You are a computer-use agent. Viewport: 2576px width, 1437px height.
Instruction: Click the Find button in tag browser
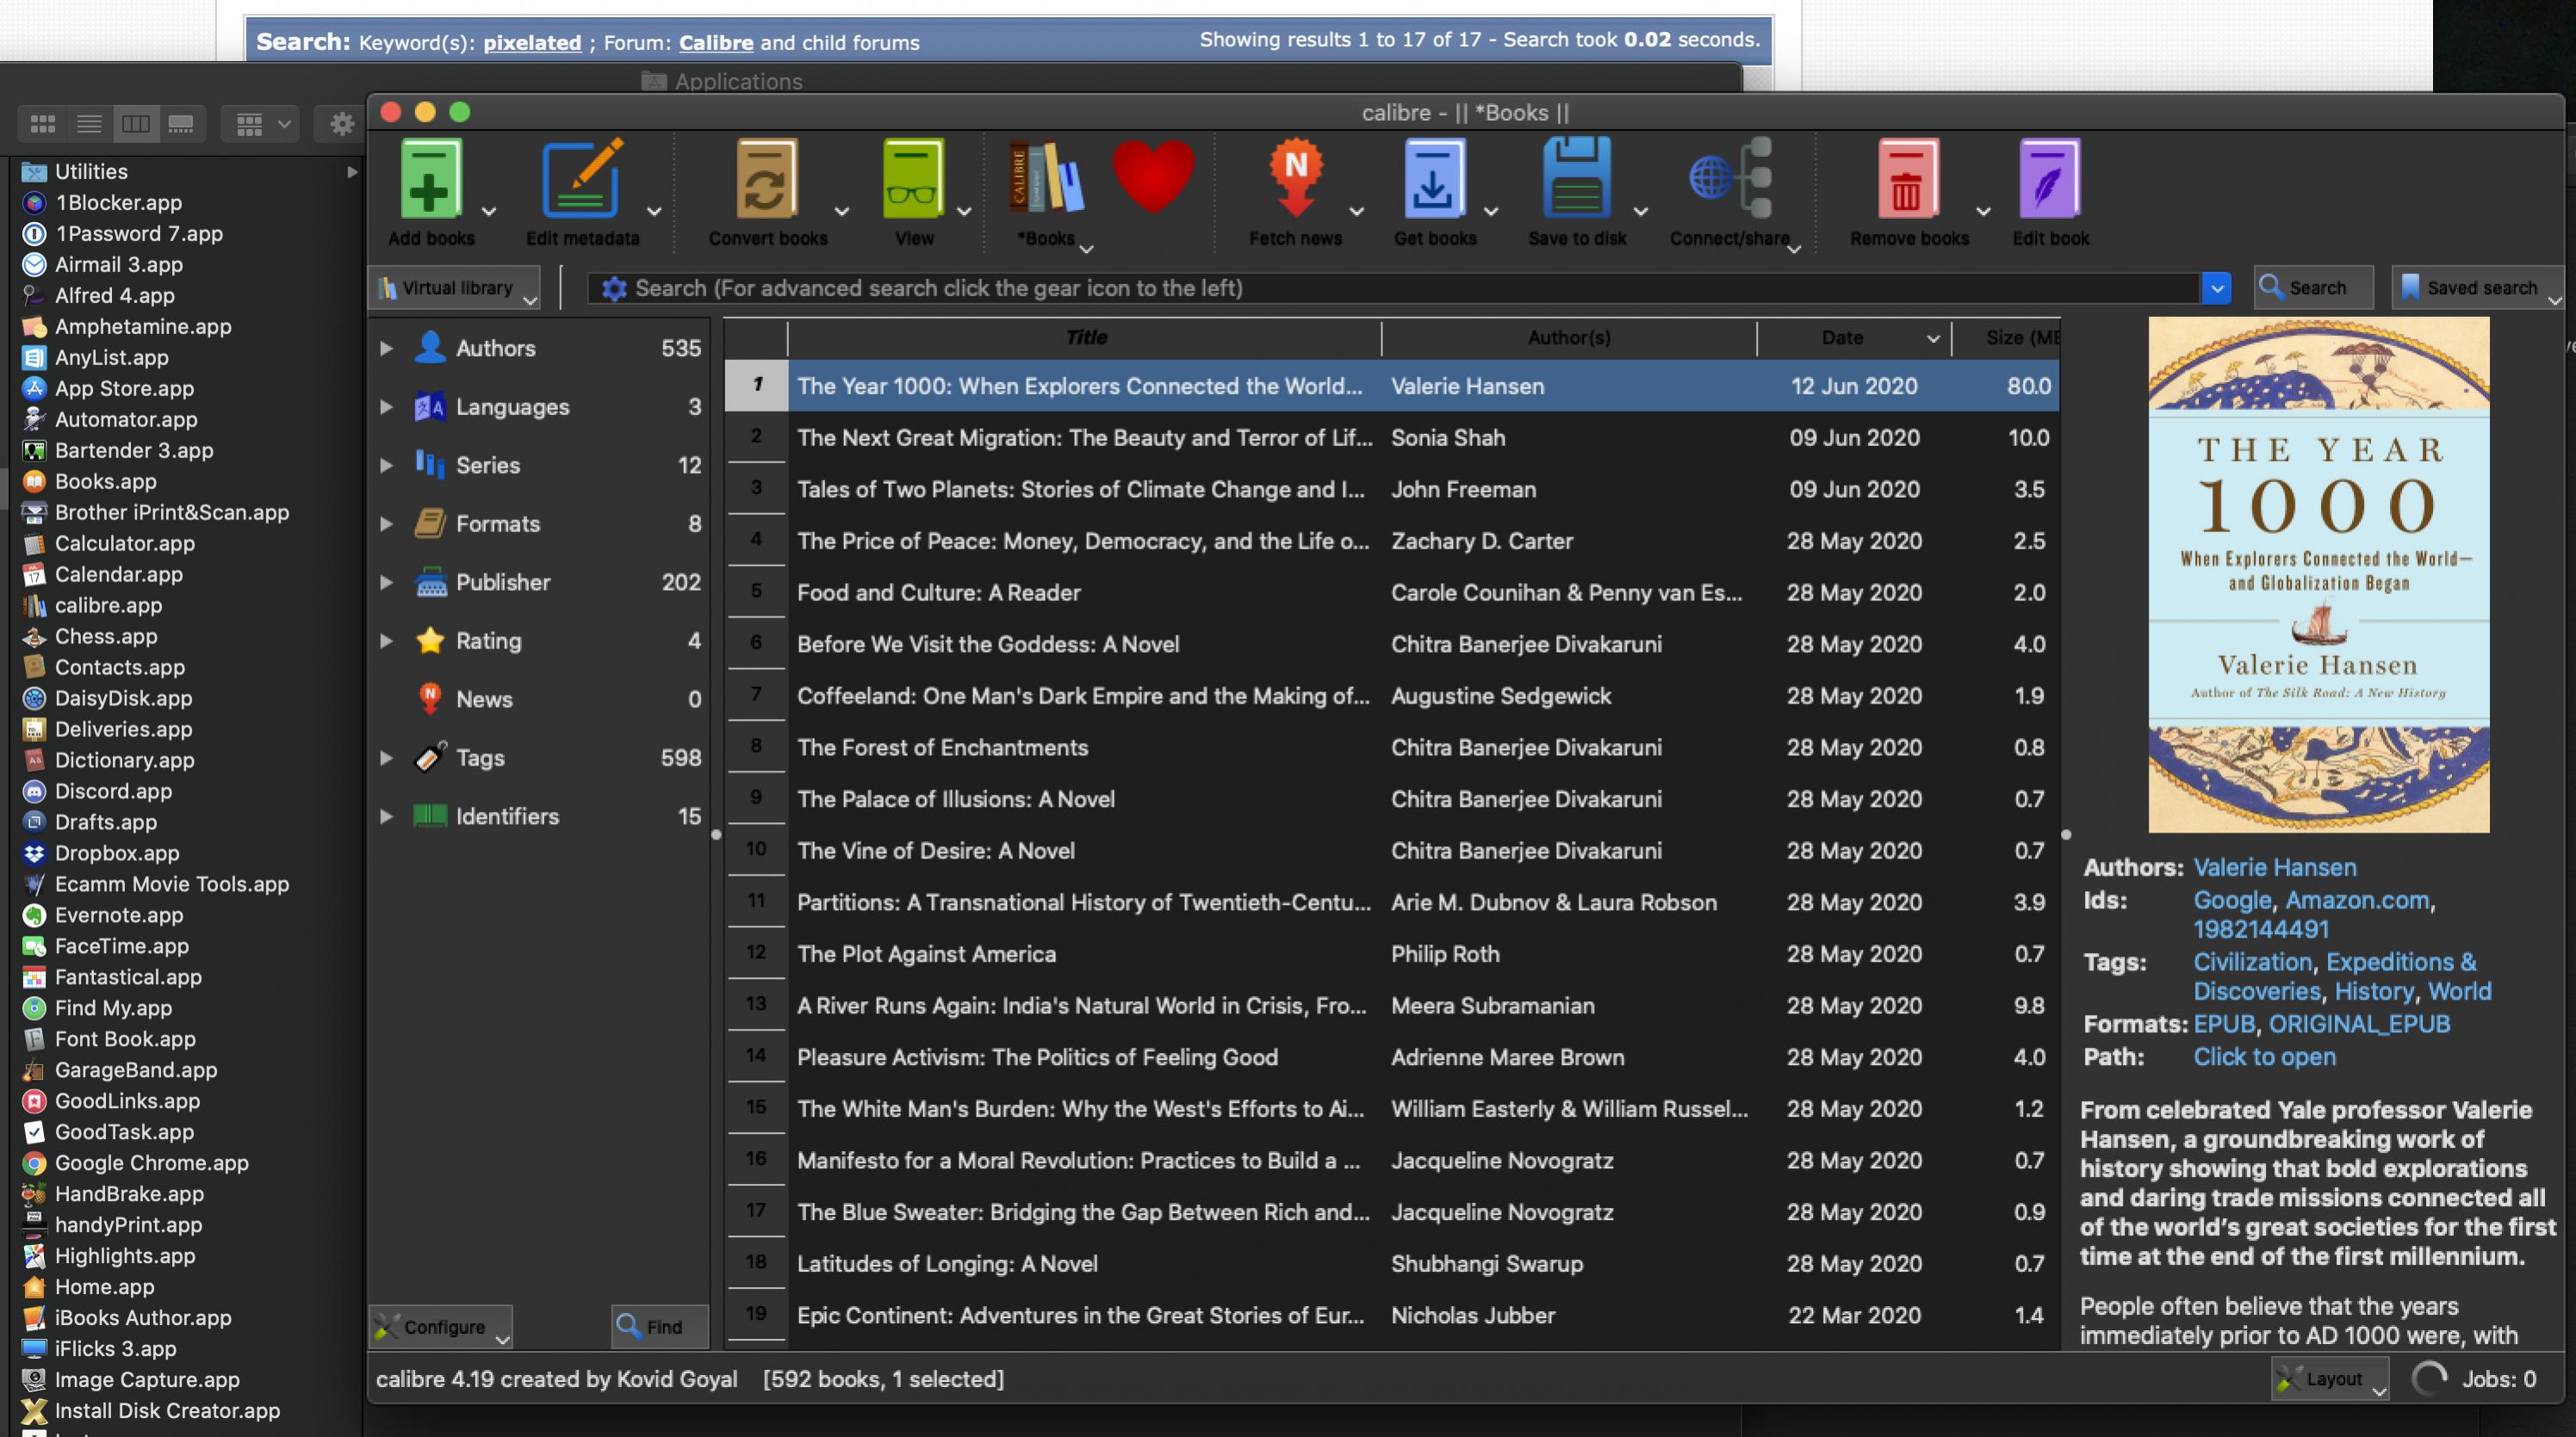658,1327
